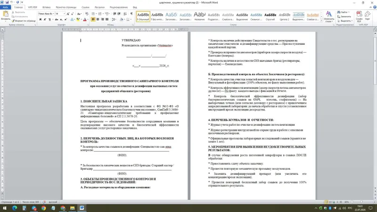This screenshot has width=377, height=212.
Task: Open Найти search
Action: 343,12
